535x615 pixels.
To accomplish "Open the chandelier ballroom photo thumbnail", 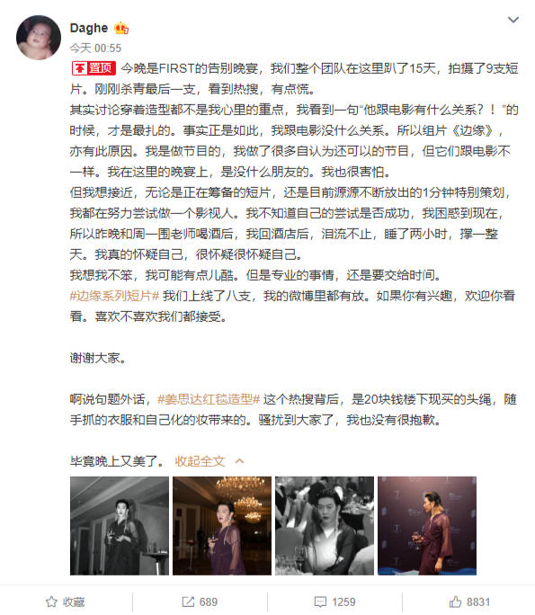I will 222,526.
